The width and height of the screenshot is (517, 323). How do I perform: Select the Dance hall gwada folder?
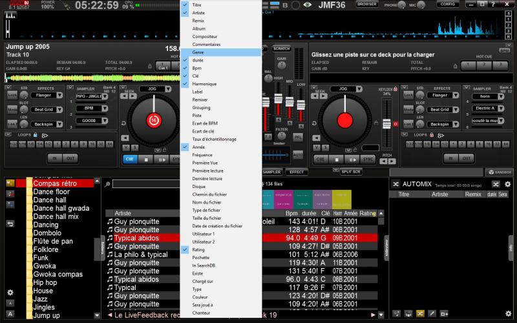pos(61,209)
